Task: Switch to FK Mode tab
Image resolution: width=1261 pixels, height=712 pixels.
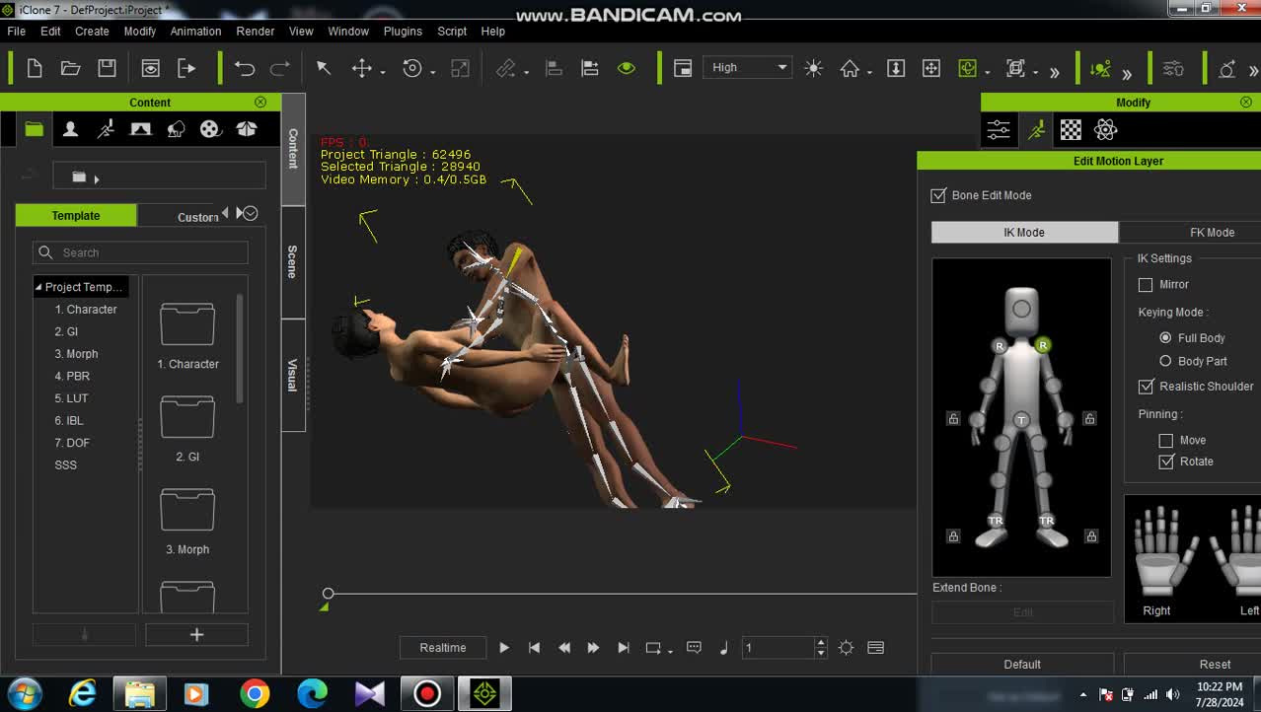Action: coord(1212,233)
